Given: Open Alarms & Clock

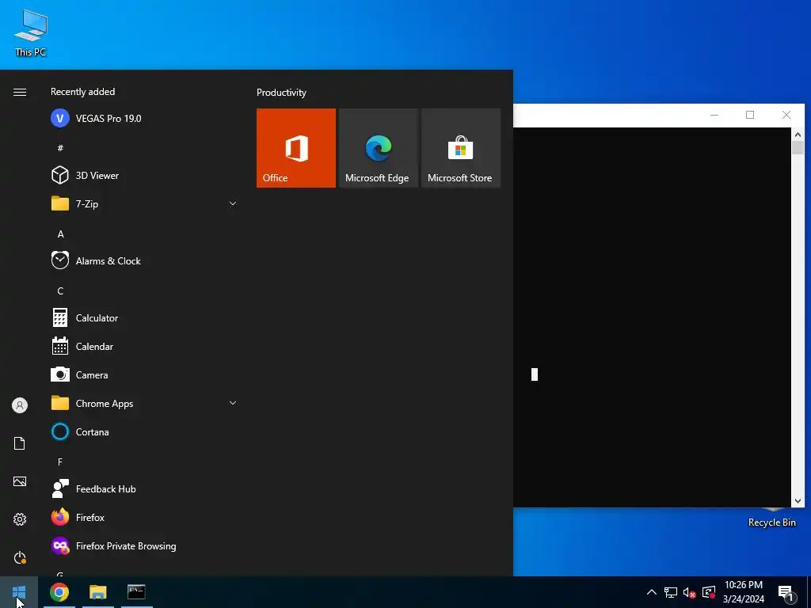Looking at the screenshot, I should [143, 261].
